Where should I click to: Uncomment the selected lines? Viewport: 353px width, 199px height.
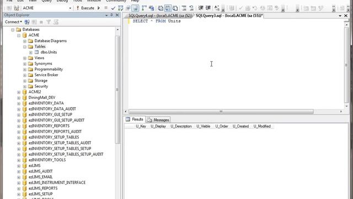point(191,8)
